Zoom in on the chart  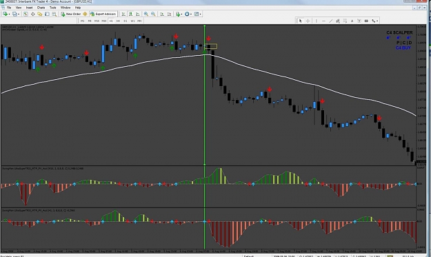tap(146, 14)
